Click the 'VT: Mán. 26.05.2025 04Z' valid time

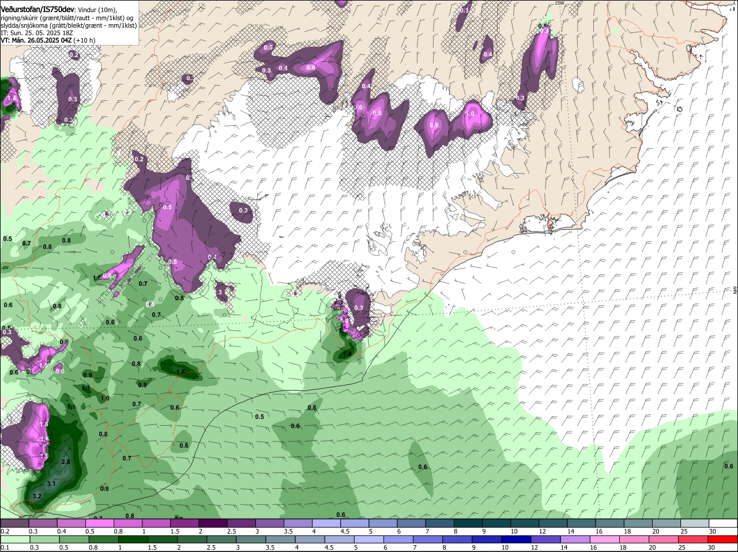[x=36, y=40]
